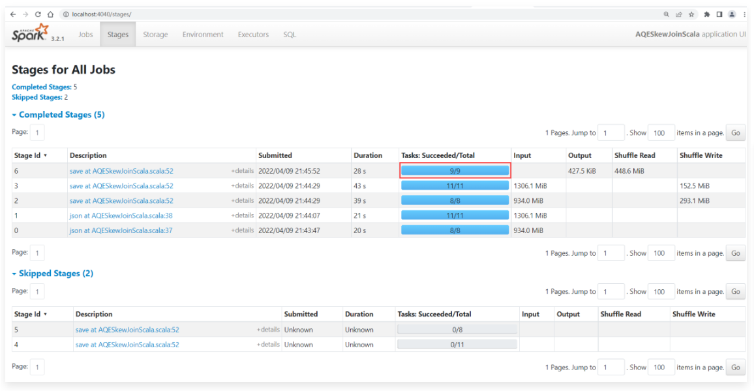Open the browser three-dot menu
The image size is (754, 391).
(x=744, y=14)
